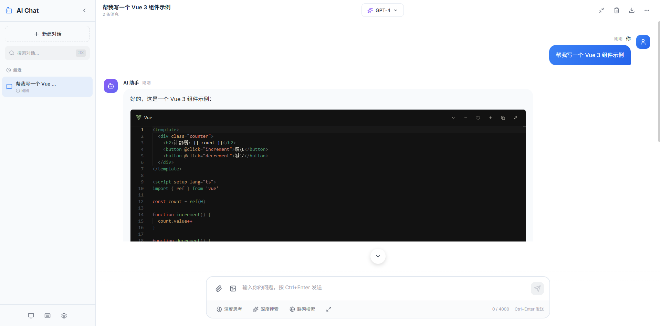Copy the Vue code block
The height and width of the screenshot is (326, 660).
pyautogui.click(x=503, y=118)
